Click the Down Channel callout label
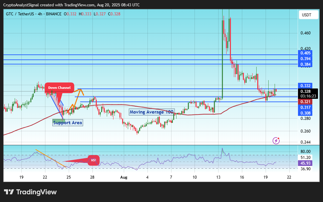323x202 pixels. tap(59, 87)
